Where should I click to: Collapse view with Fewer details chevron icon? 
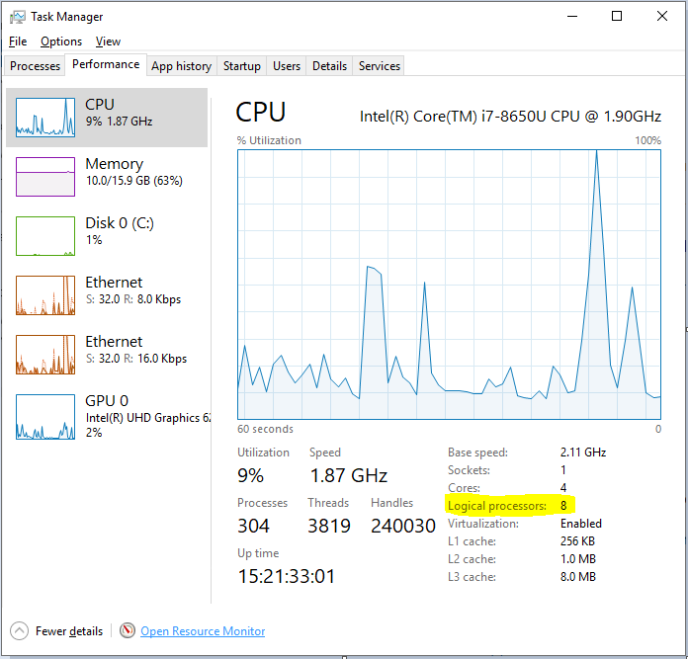pyautogui.click(x=19, y=631)
